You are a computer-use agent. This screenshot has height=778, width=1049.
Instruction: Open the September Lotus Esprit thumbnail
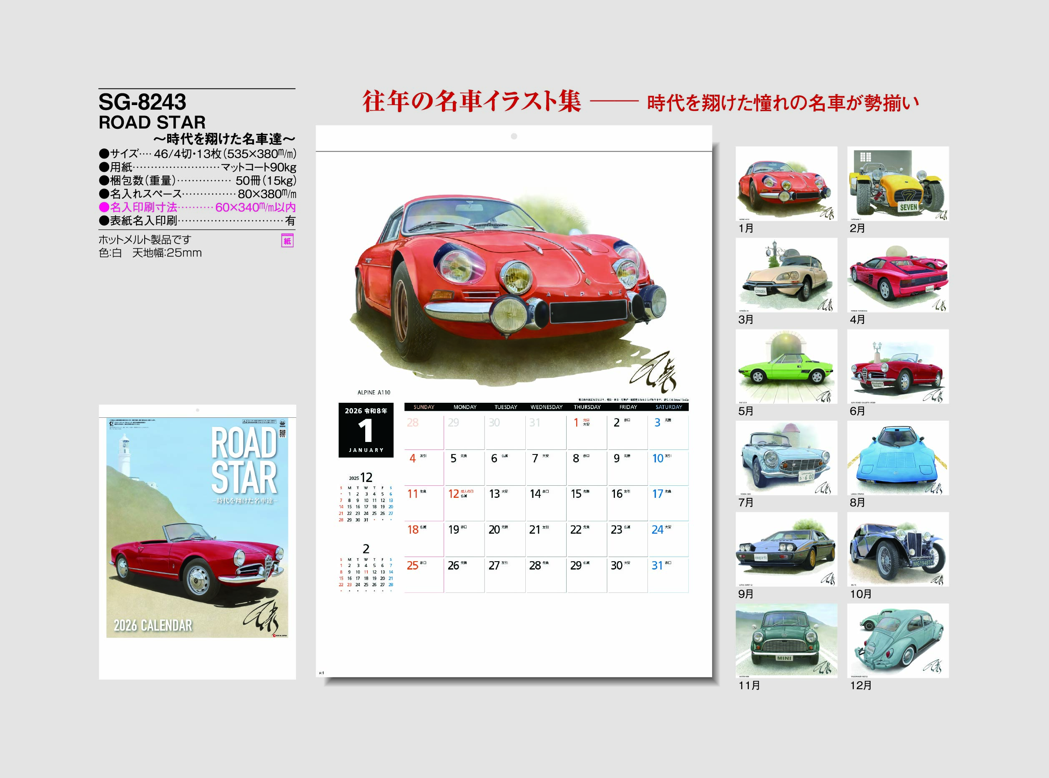786,549
